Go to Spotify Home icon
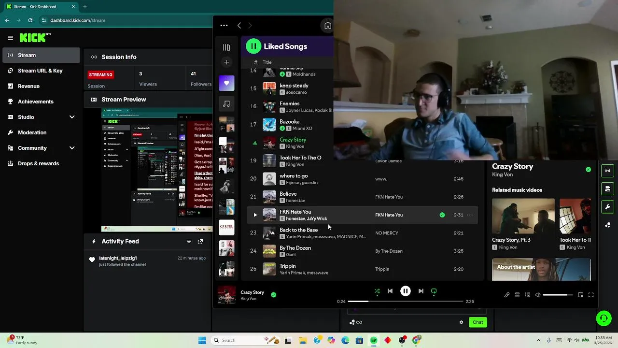Viewport: 618px width, 348px height. coord(328,26)
